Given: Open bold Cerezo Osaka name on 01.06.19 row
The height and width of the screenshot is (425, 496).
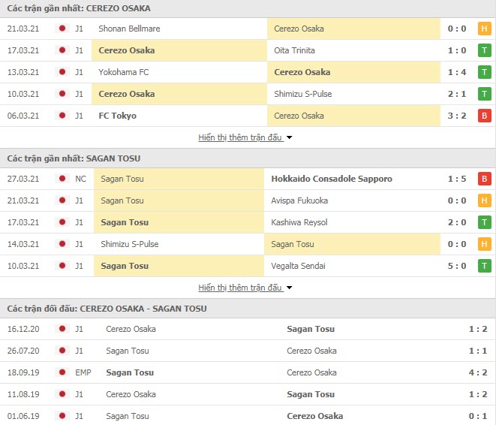Looking at the screenshot, I should coord(314,416).
